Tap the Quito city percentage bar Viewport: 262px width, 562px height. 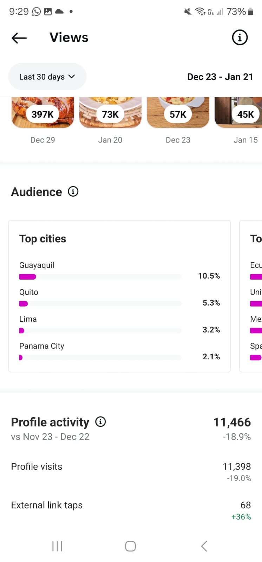(x=100, y=303)
